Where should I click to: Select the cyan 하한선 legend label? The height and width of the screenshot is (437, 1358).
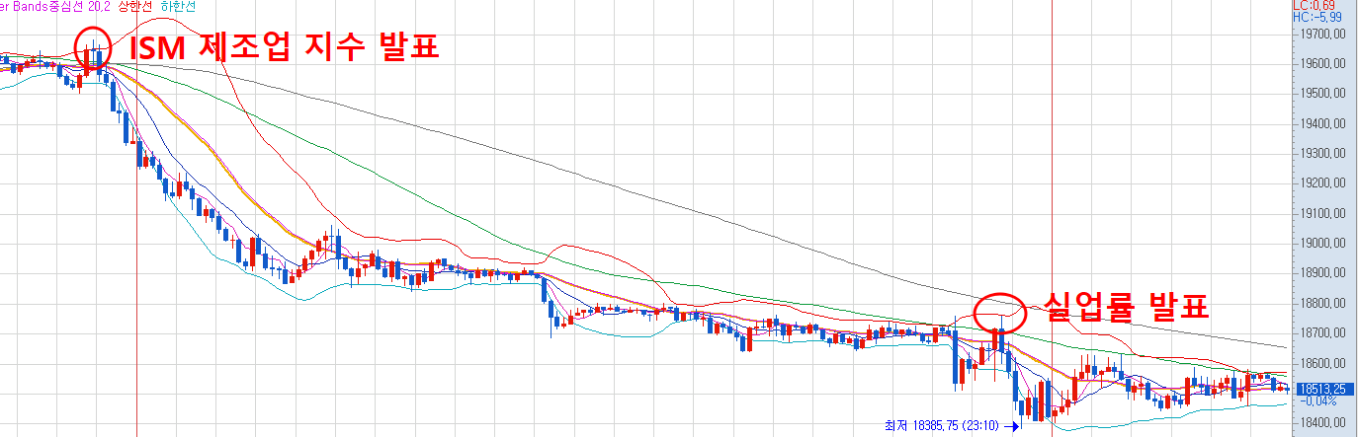[176, 6]
